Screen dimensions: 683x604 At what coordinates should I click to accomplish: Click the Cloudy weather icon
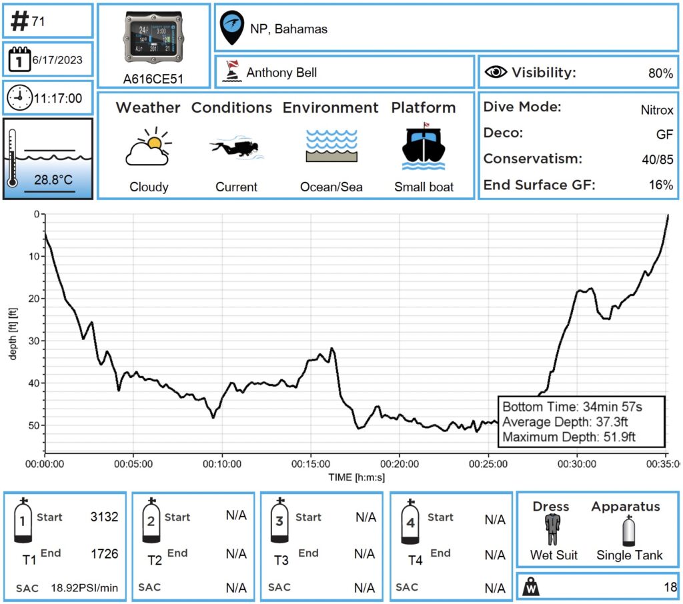pos(148,148)
